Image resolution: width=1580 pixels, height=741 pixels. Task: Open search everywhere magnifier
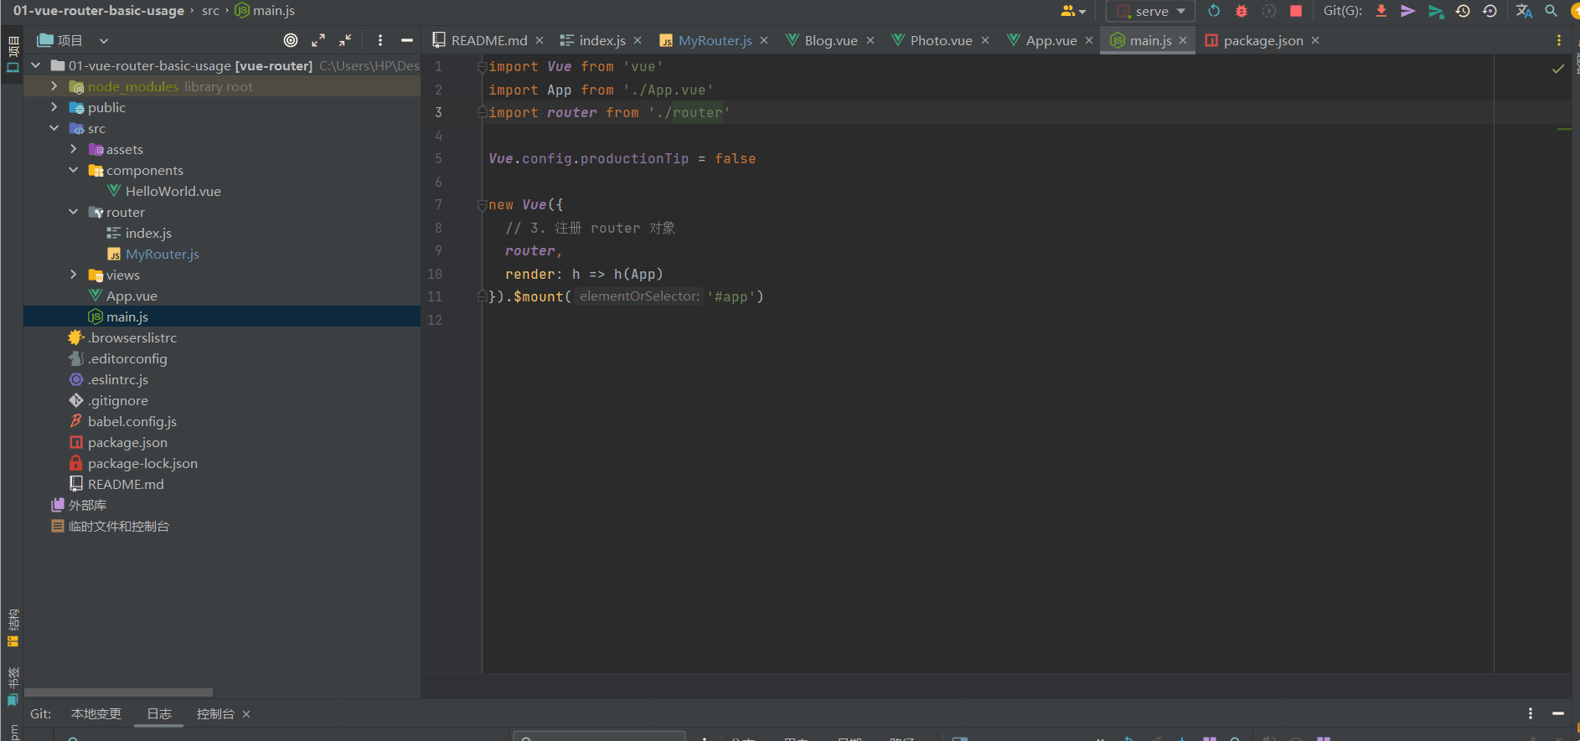[1551, 11]
